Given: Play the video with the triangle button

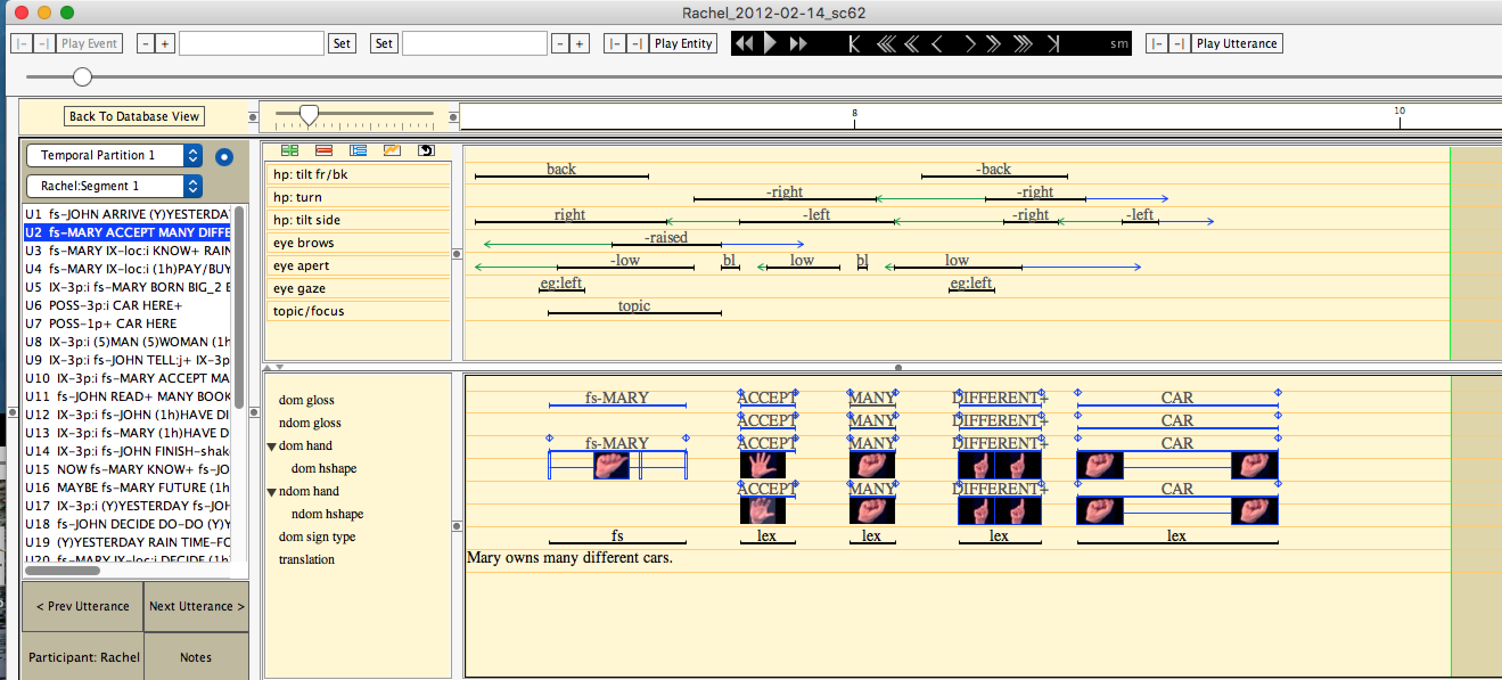Looking at the screenshot, I should coord(770,43).
